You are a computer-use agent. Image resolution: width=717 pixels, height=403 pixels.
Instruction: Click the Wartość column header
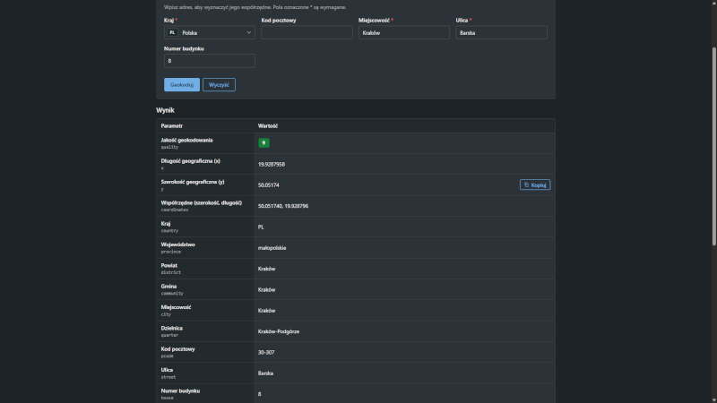(x=267, y=125)
